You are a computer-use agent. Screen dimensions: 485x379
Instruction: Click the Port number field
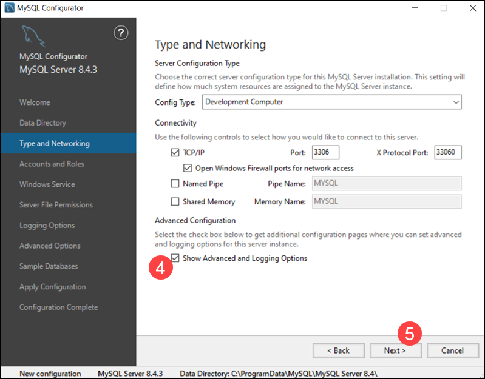pos(325,152)
